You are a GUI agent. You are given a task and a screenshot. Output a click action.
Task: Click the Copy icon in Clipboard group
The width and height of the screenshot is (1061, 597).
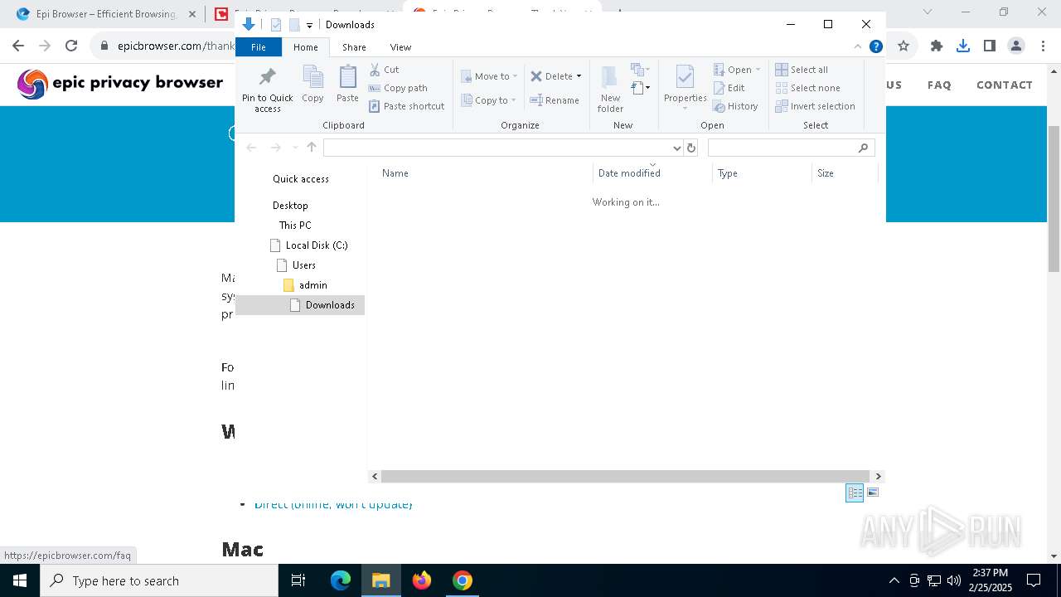[312, 85]
